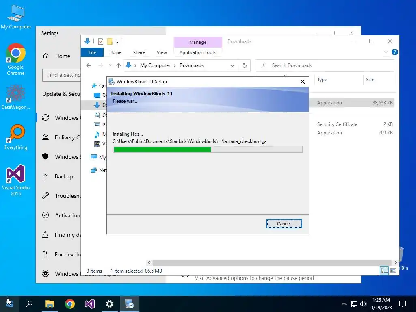
Task: Open Settings gear on the taskbar
Action: (110, 304)
